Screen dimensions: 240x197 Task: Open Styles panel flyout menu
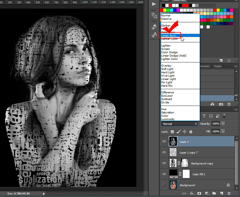(236, 66)
